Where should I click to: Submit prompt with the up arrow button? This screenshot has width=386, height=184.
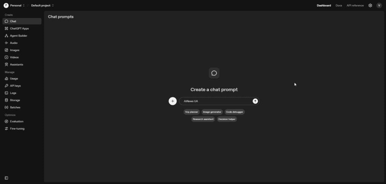click(255, 101)
